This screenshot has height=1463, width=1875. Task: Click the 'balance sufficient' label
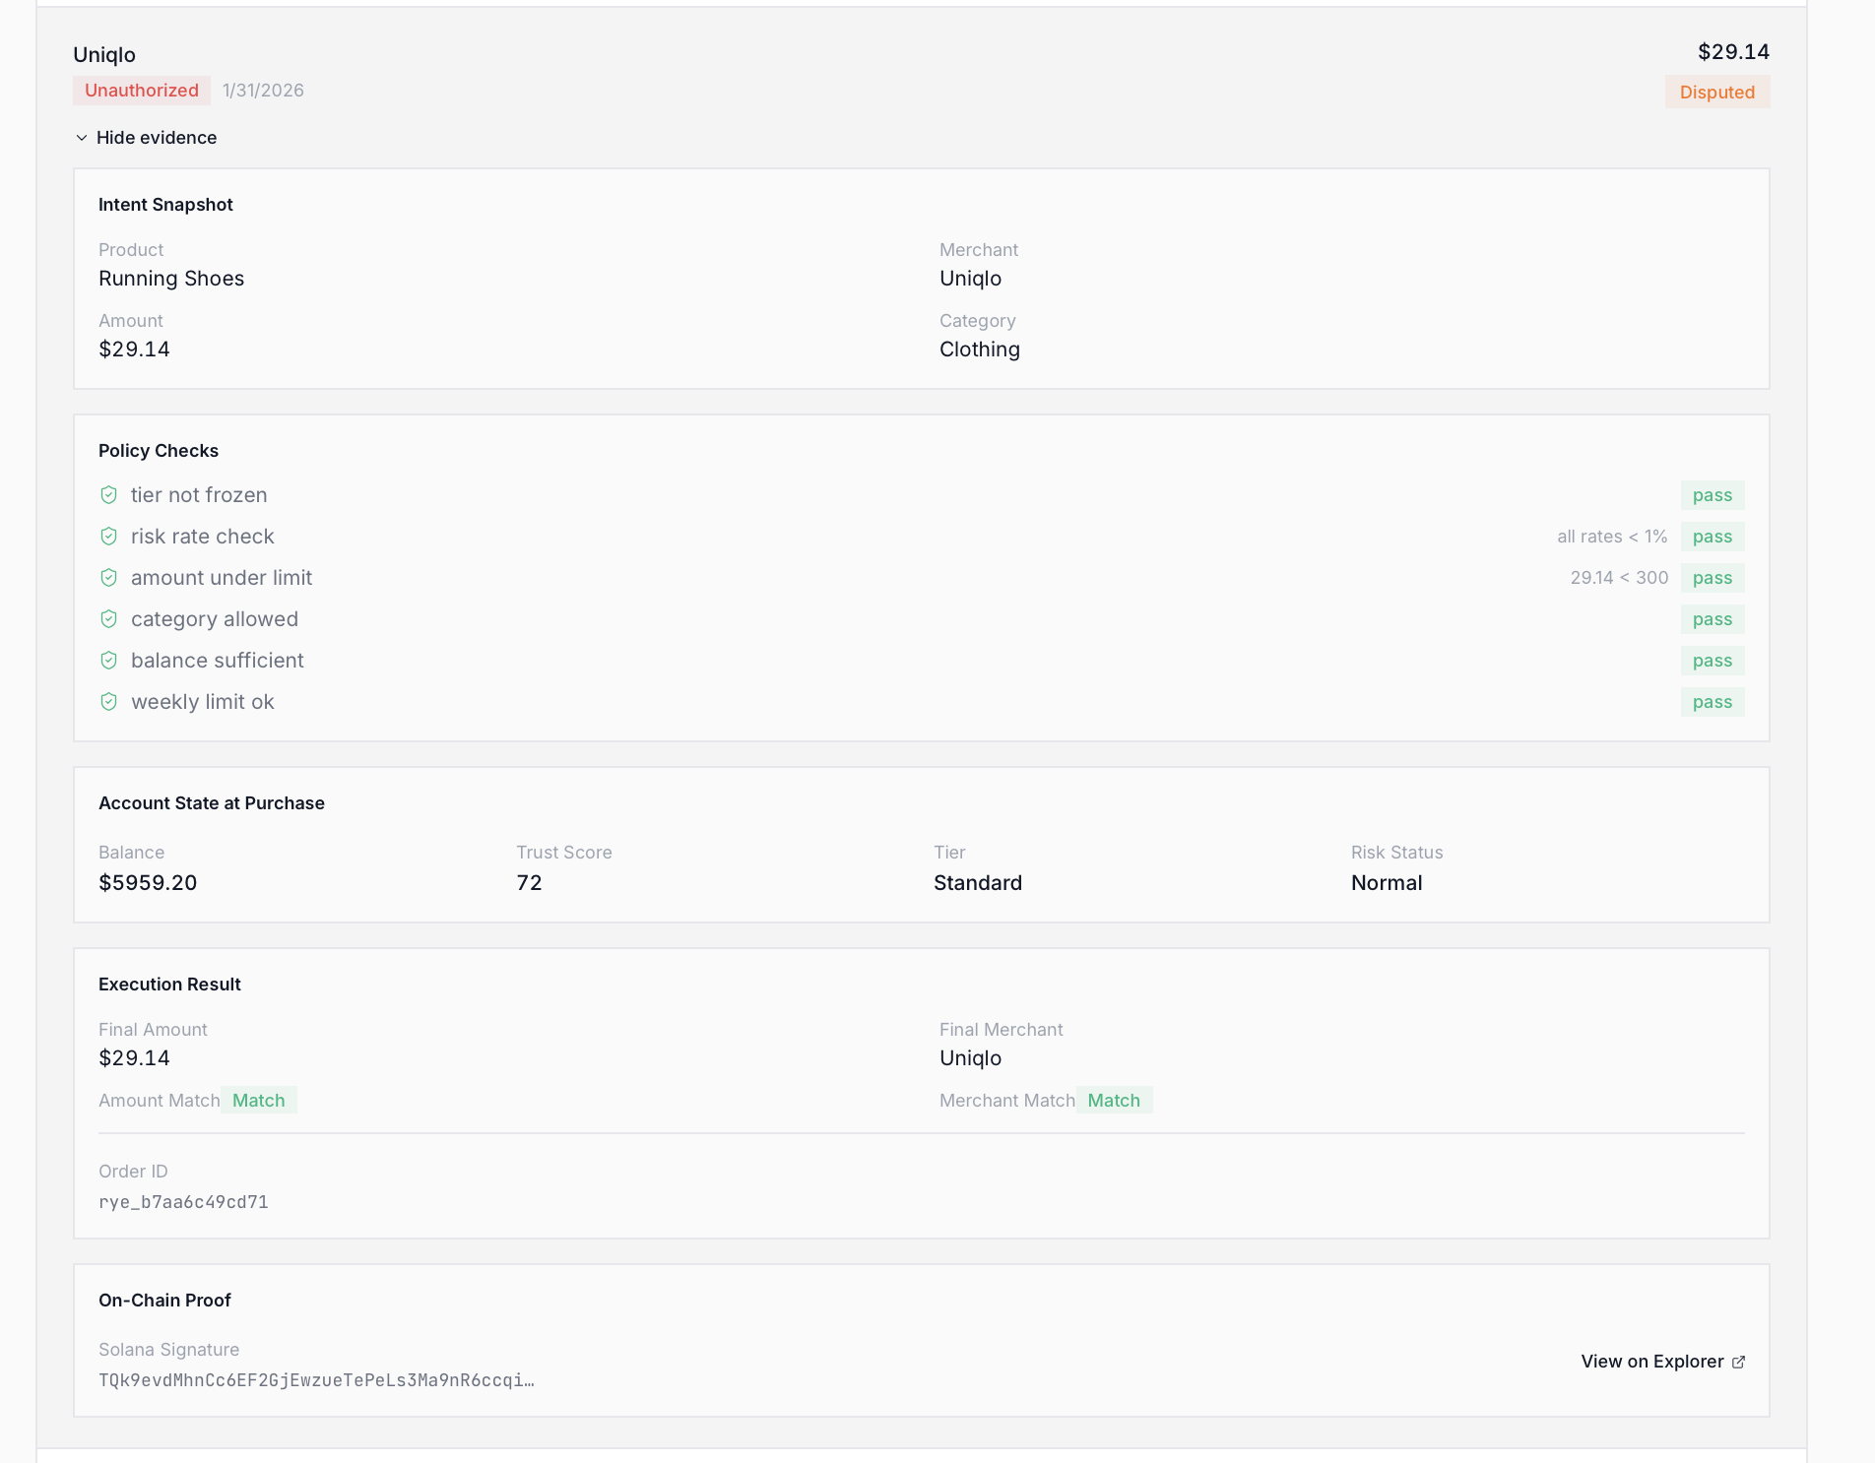[218, 661]
